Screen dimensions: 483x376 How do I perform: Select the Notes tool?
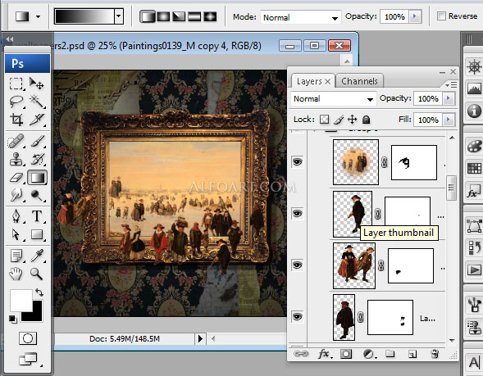pyautogui.click(x=16, y=256)
